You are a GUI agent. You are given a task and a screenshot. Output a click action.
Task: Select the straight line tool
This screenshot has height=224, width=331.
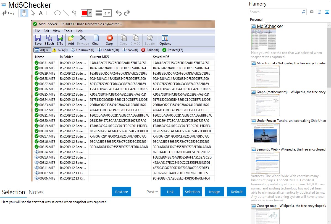click(x=65, y=13)
